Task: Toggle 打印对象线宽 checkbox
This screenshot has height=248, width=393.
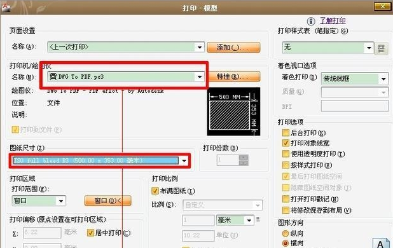Action: [x=286, y=143]
